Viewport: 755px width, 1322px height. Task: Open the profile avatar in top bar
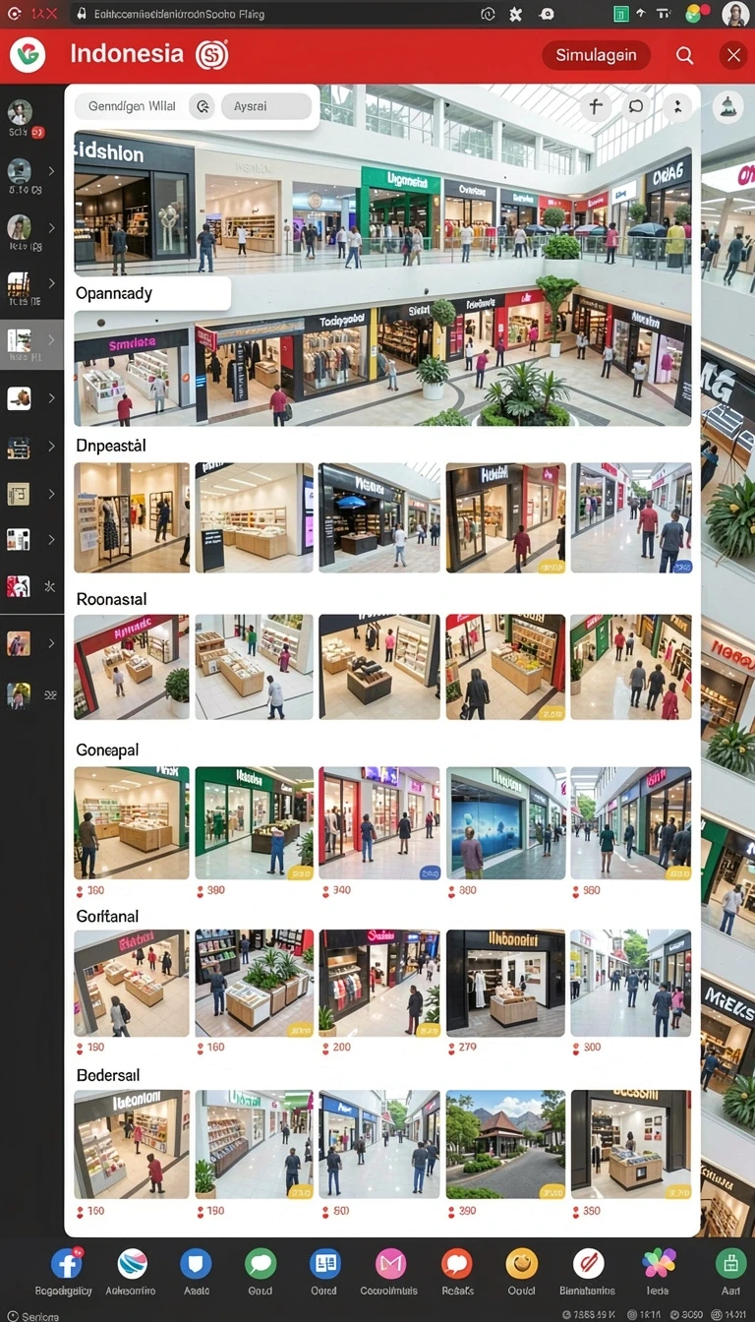[x=734, y=14]
